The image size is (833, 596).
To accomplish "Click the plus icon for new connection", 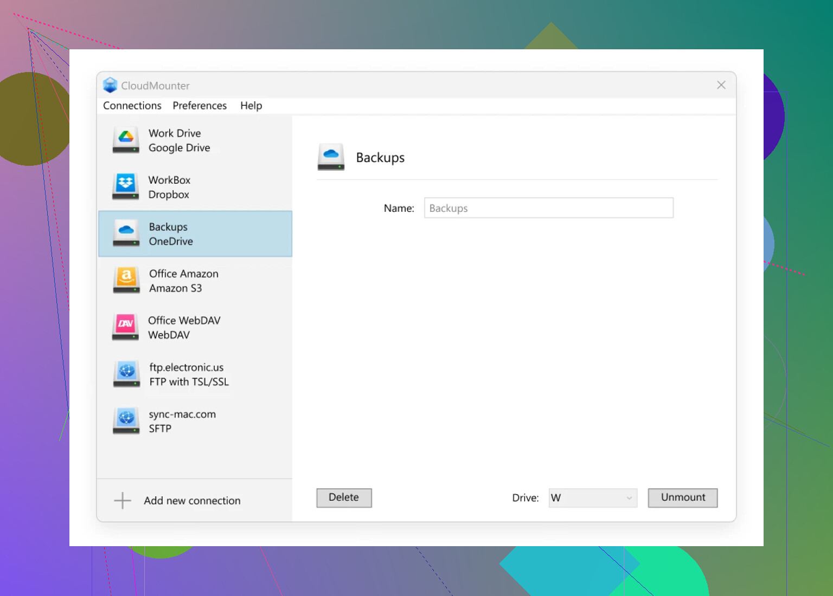I will 123,501.
